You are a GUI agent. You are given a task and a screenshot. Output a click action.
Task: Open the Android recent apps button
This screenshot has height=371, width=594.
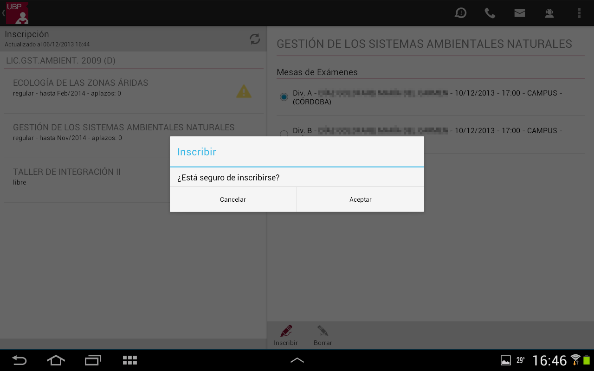[93, 360]
